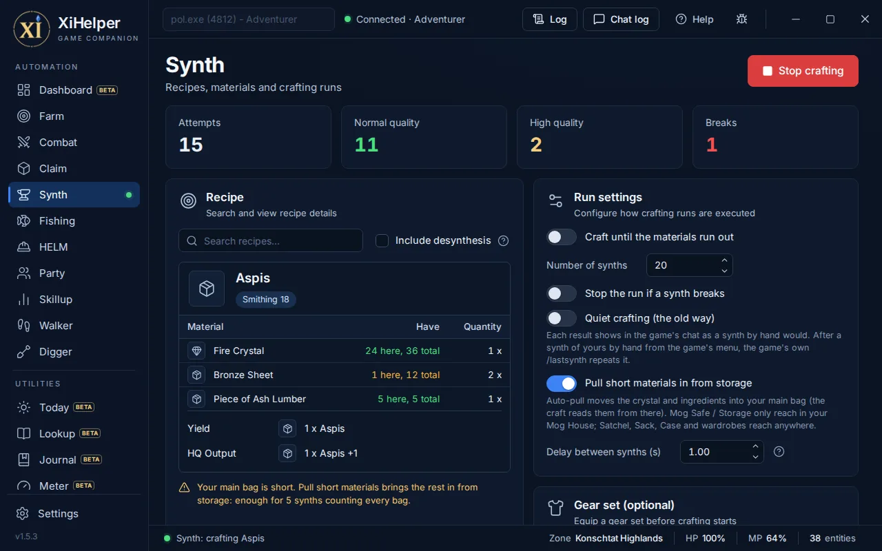The height and width of the screenshot is (551, 882).
Task: Click 'Synth: crafting Aspis' status bar text
Action: pos(220,539)
